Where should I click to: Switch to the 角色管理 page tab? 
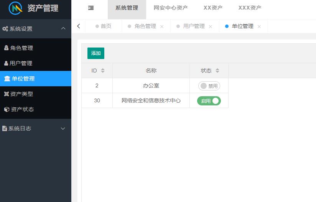(x=145, y=26)
